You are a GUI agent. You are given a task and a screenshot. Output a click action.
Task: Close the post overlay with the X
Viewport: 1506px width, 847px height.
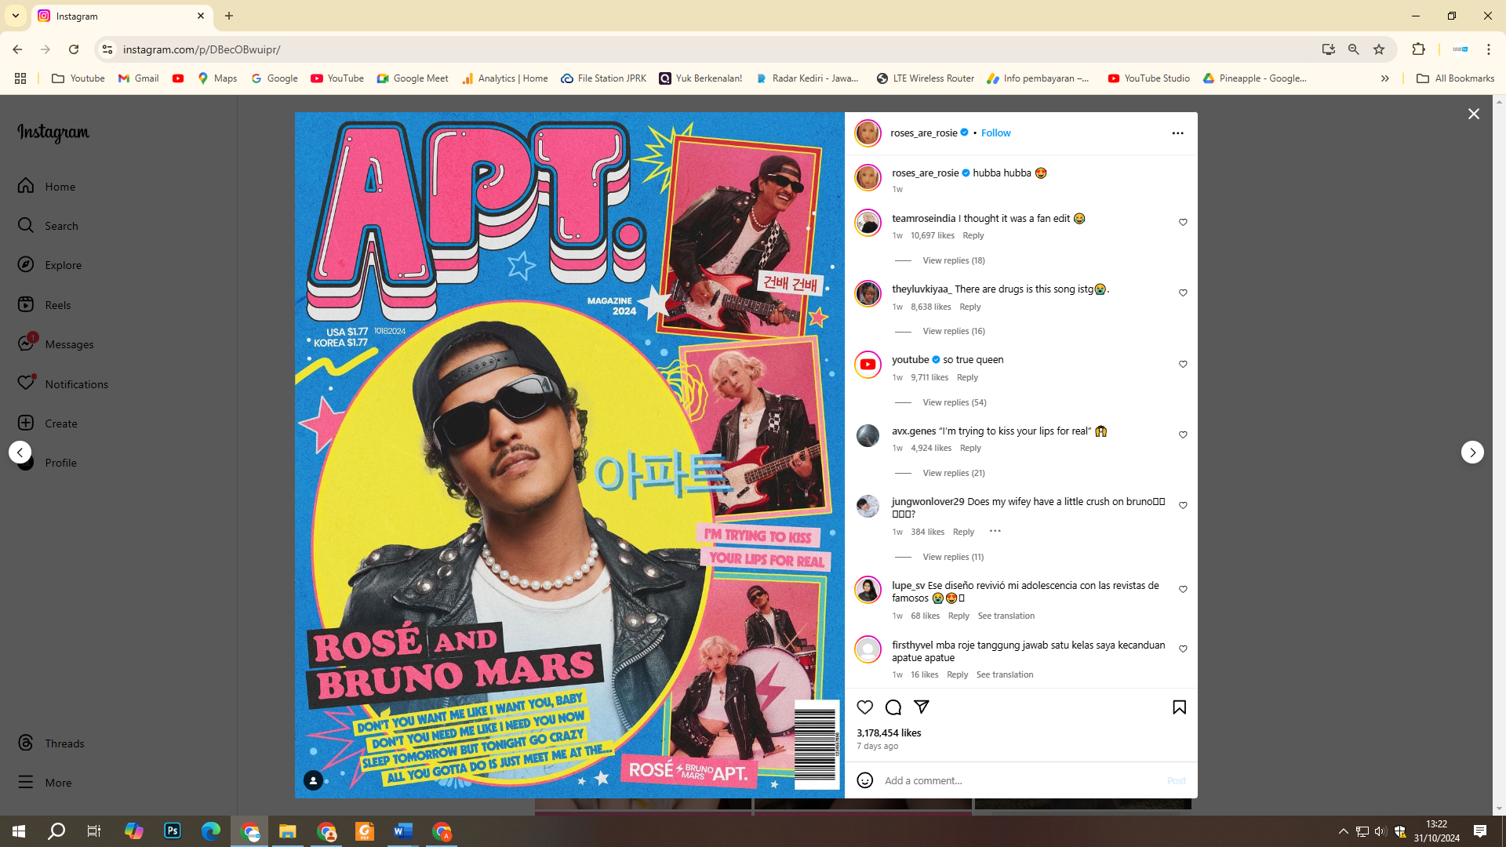(x=1474, y=115)
